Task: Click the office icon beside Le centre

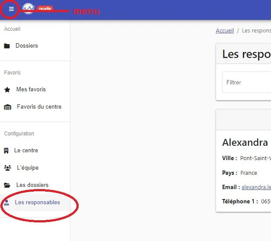Action: [6, 151]
